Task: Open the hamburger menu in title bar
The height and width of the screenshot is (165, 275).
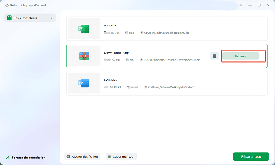Action: click(241, 5)
